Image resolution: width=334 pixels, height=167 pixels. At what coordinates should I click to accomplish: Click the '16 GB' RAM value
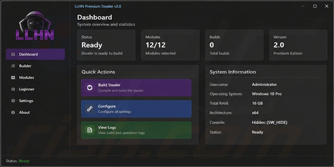point(257,104)
